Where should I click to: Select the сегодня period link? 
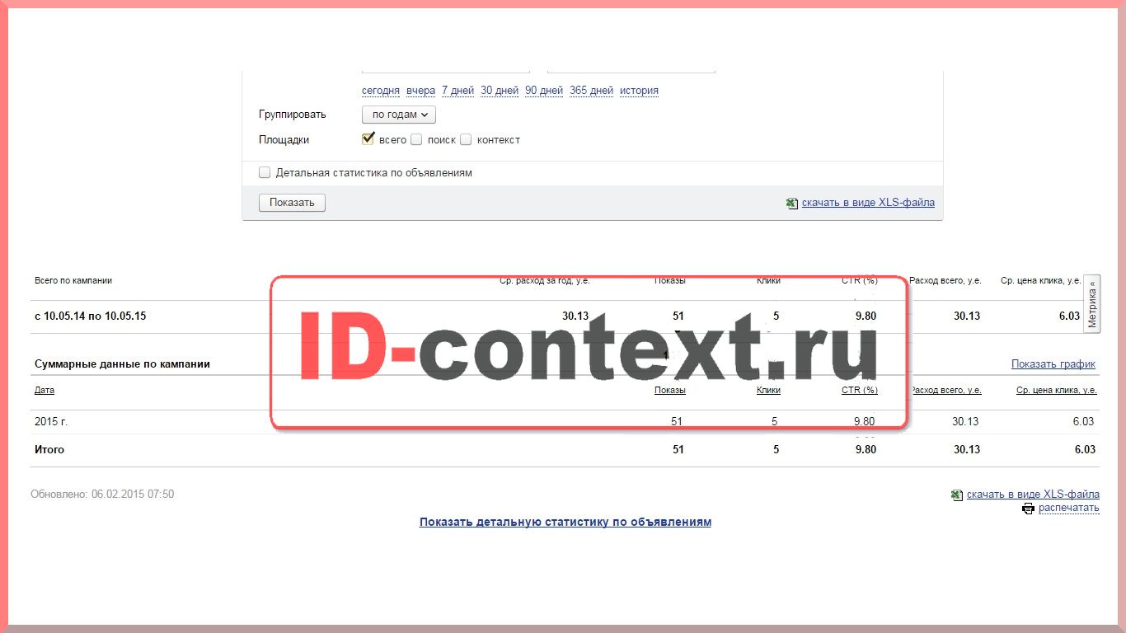click(x=381, y=91)
